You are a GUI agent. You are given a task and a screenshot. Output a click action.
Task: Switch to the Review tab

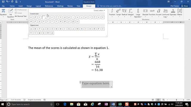pos(70,6)
